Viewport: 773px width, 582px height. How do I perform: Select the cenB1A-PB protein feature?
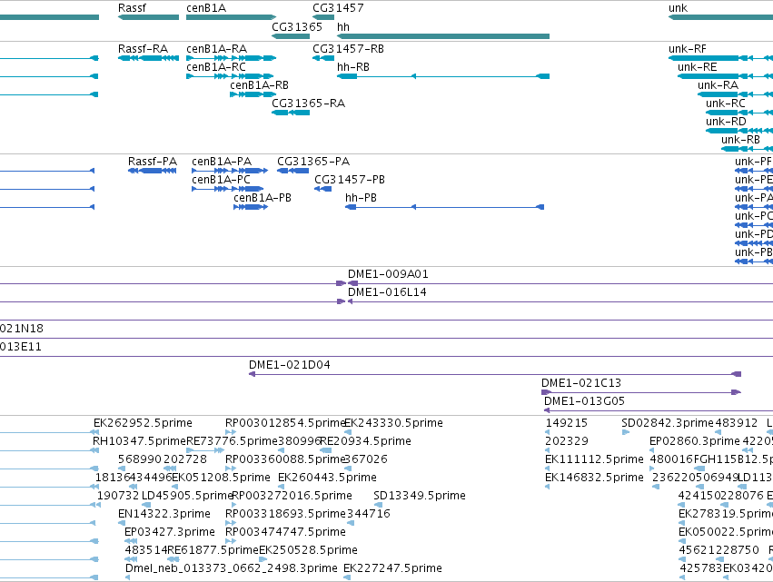click(x=251, y=207)
